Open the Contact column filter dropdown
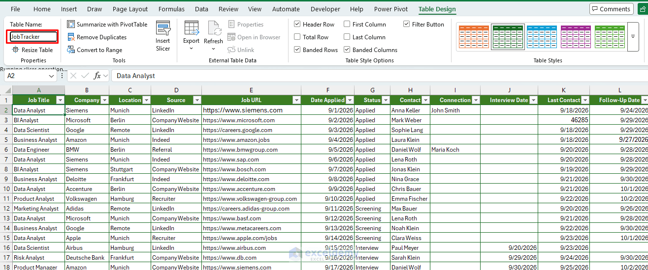This screenshot has height=270, width=648. [x=425, y=100]
